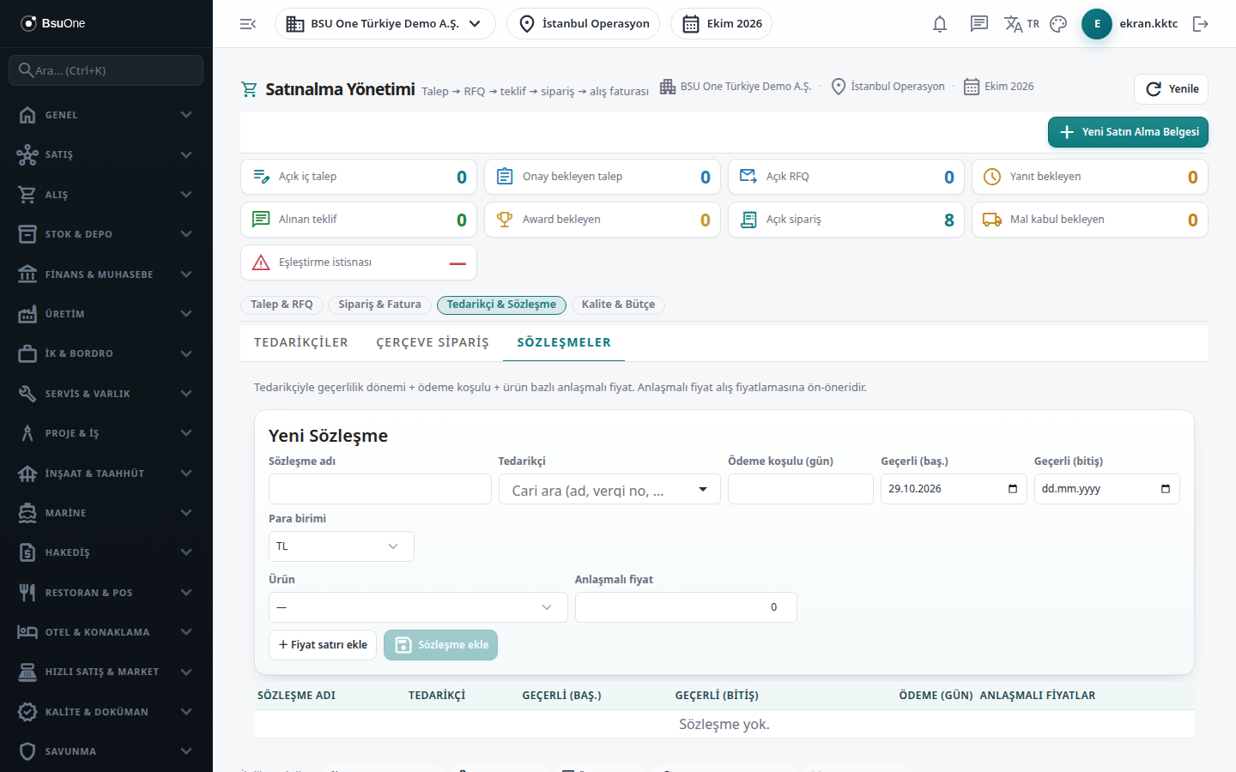Open the Ürün dropdown
This screenshot has width=1236, height=772.
(418, 607)
